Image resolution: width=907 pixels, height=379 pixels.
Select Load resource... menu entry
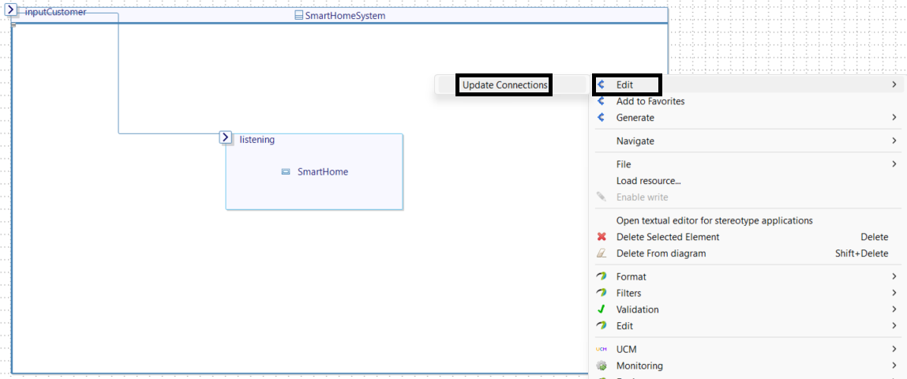[748, 181]
